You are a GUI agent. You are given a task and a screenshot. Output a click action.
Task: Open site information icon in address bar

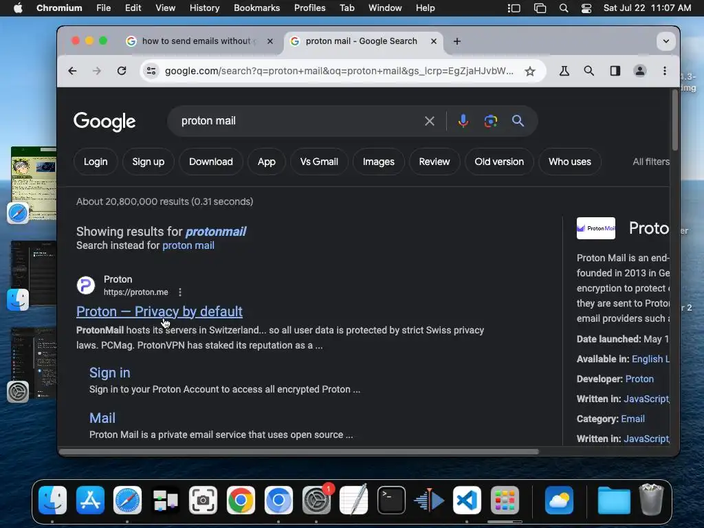tap(151, 71)
